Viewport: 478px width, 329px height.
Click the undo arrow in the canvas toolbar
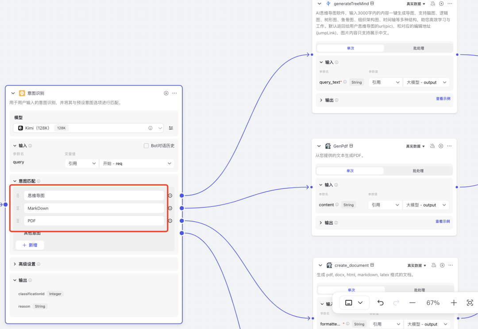380,302
